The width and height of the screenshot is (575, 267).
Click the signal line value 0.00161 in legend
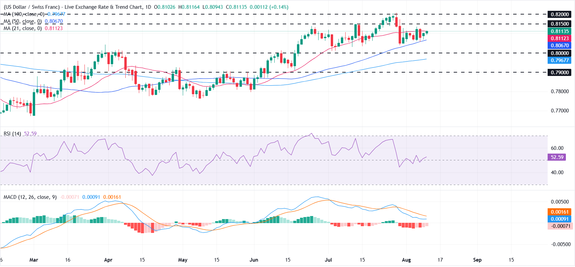pos(112,197)
